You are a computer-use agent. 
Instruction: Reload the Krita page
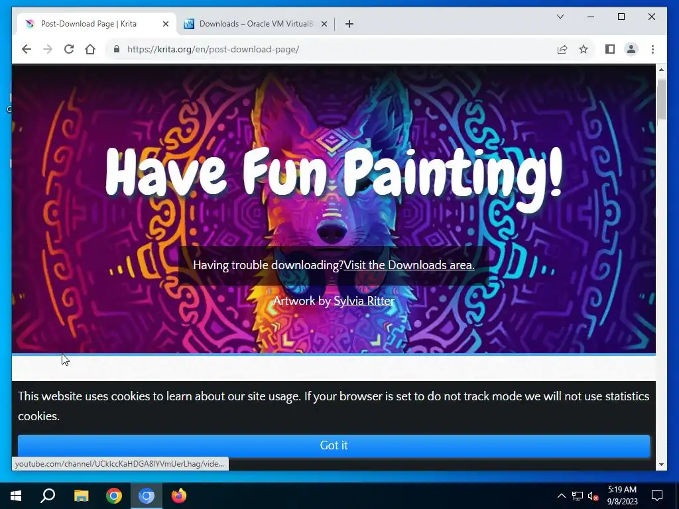[x=69, y=49]
